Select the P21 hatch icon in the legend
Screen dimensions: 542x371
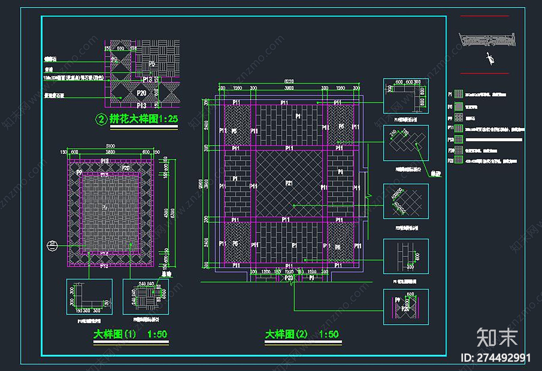click(x=459, y=159)
